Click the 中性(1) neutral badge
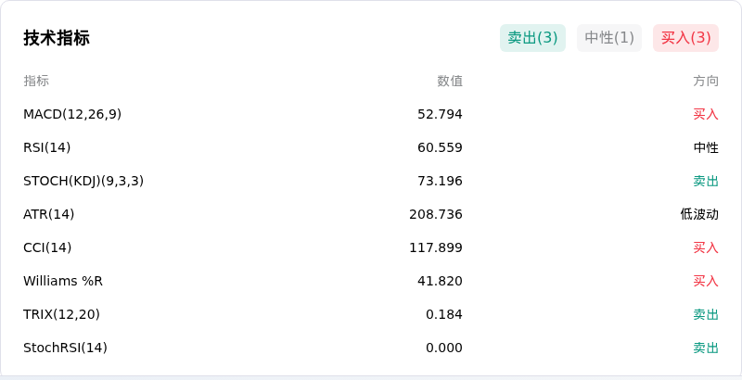 [x=609, y=38]
